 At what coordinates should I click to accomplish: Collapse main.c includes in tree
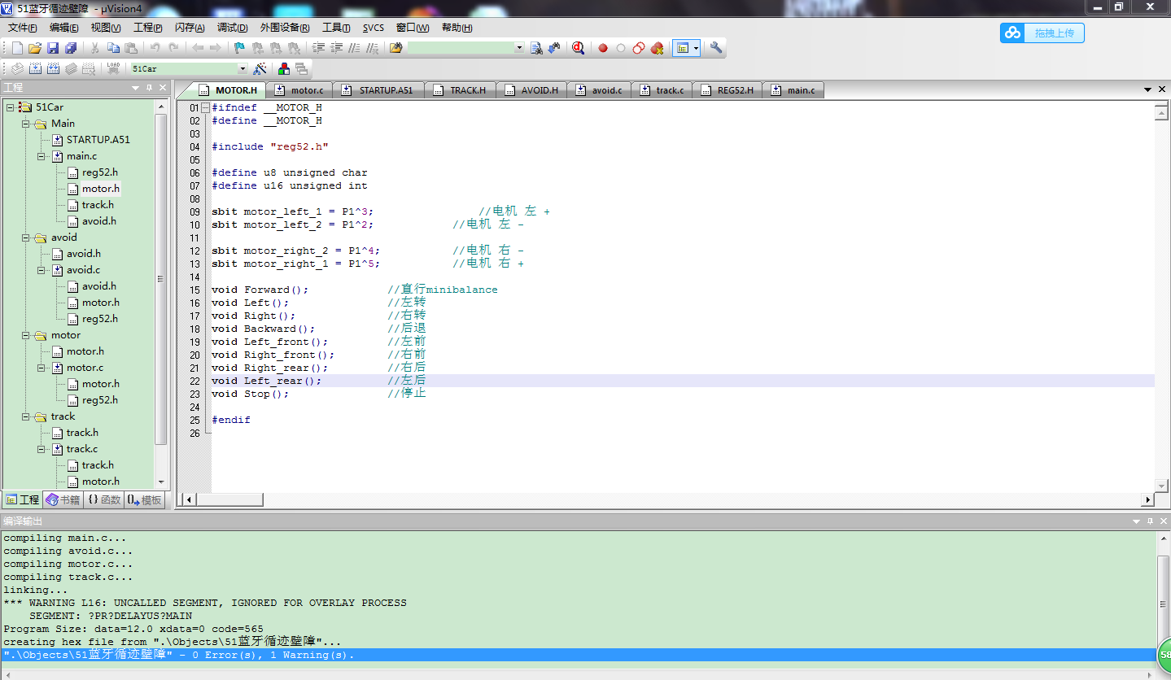tap(41, 156)
